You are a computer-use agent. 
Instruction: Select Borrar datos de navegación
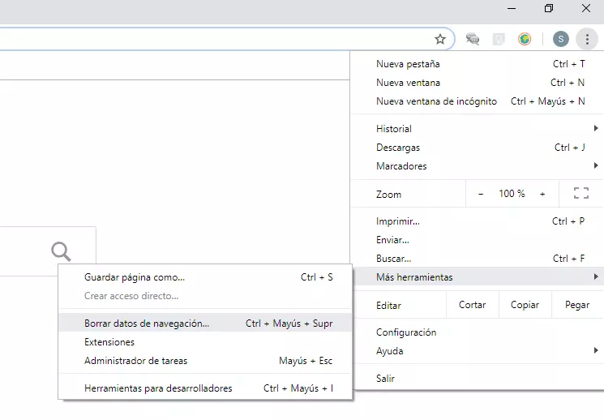point(147,323)
